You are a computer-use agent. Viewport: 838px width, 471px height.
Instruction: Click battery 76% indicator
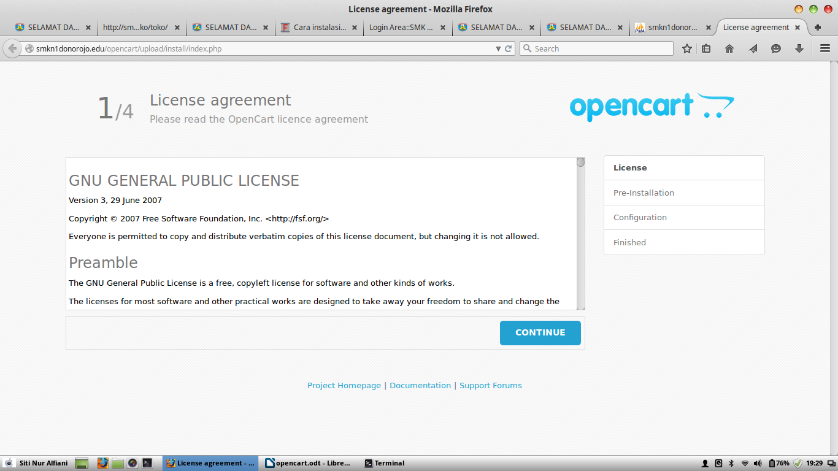point(778,463)
